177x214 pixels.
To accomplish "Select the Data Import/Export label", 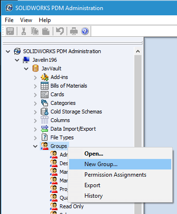I will click(x=73, y=129).
